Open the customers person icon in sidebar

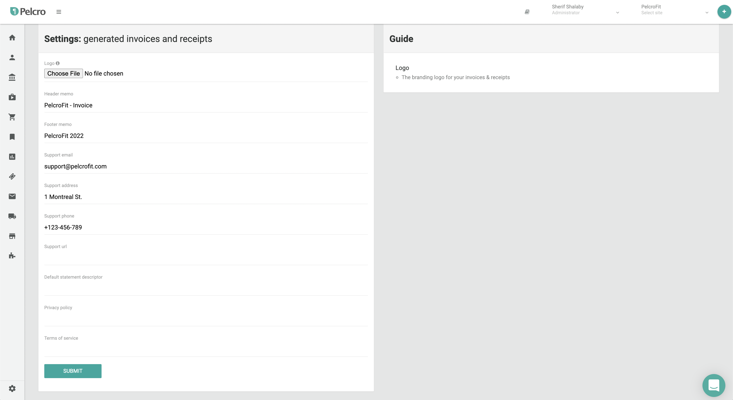click(x=12, y=58)
